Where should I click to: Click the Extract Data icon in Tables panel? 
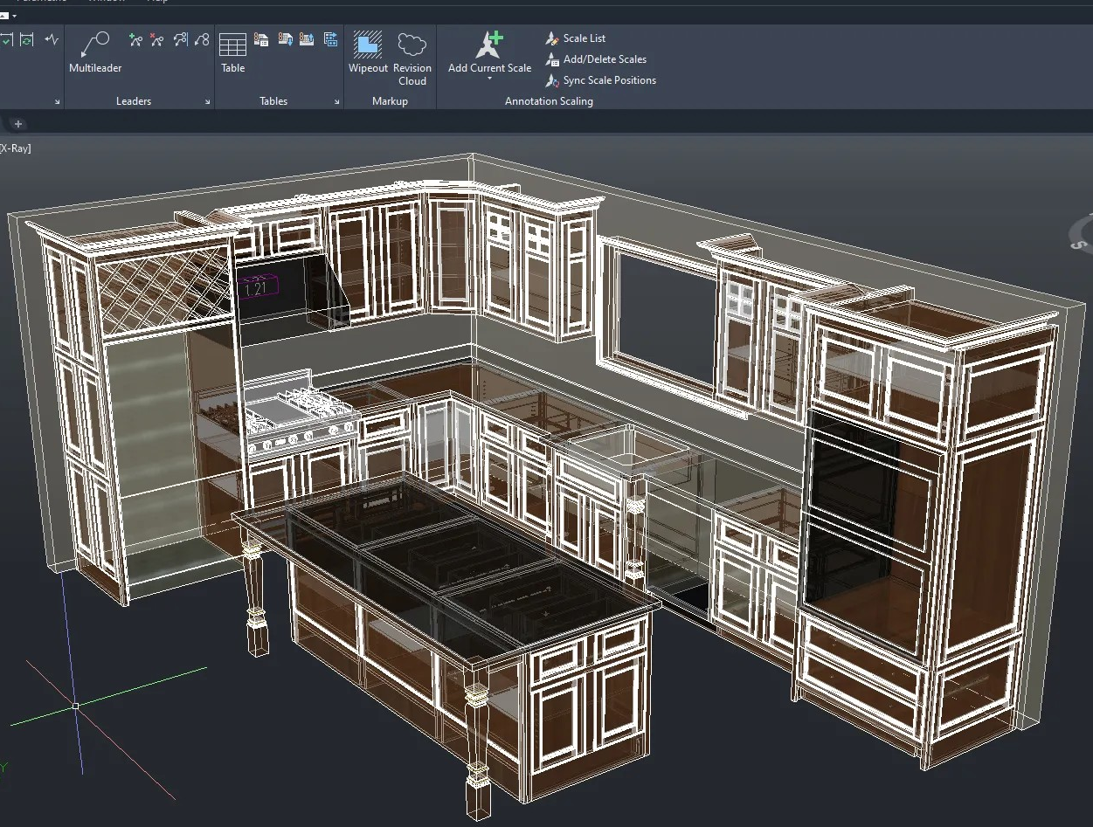point(260,41)
